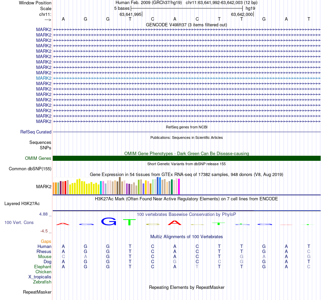Click the SNPs label of Publications track
Viewport: 321px width, 300px height.
click(x=46, y=148)
